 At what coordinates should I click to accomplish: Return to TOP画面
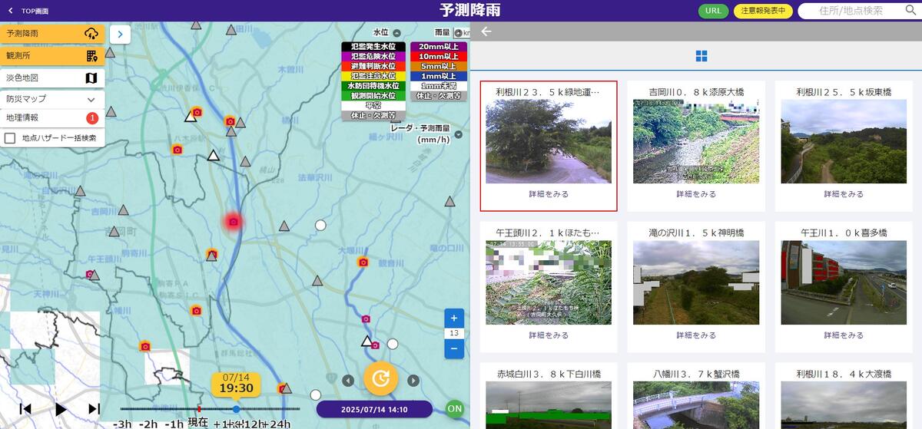click(x=28, y=11)
